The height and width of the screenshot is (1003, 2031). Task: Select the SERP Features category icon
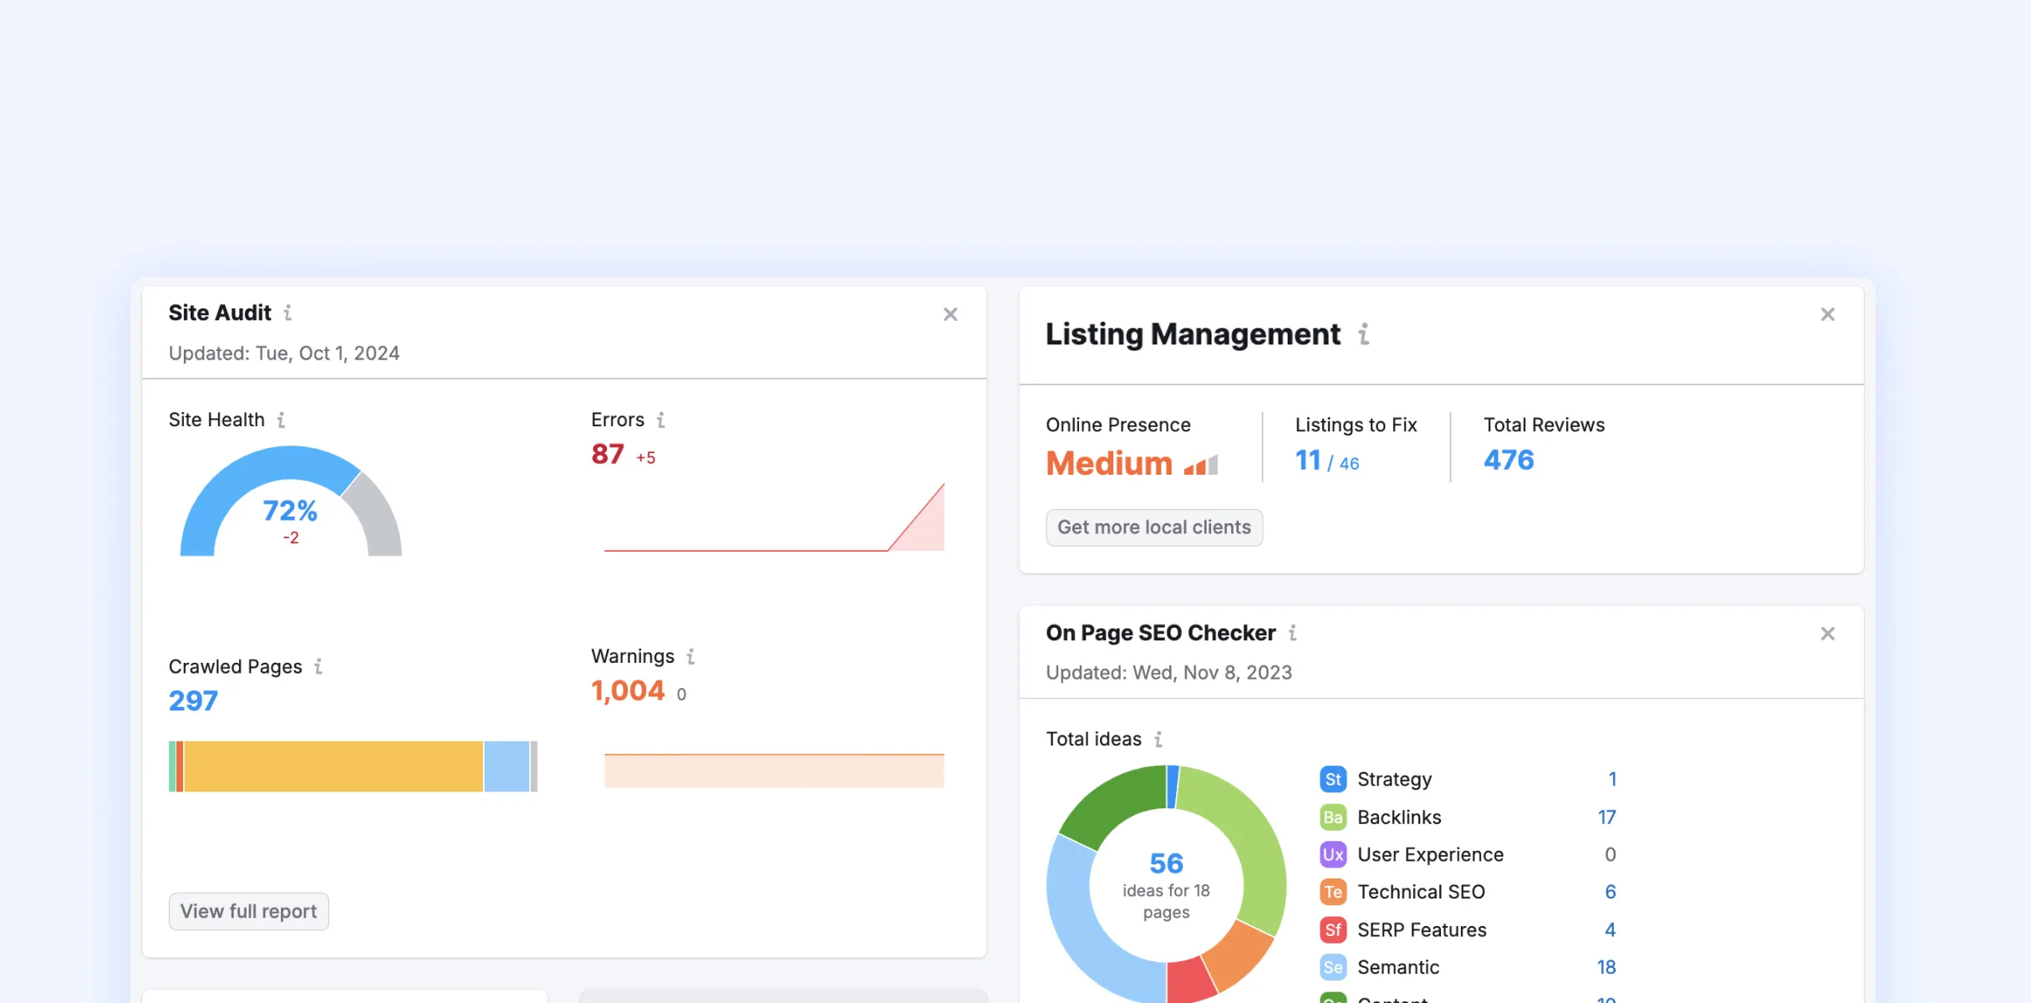(1333, 929)
